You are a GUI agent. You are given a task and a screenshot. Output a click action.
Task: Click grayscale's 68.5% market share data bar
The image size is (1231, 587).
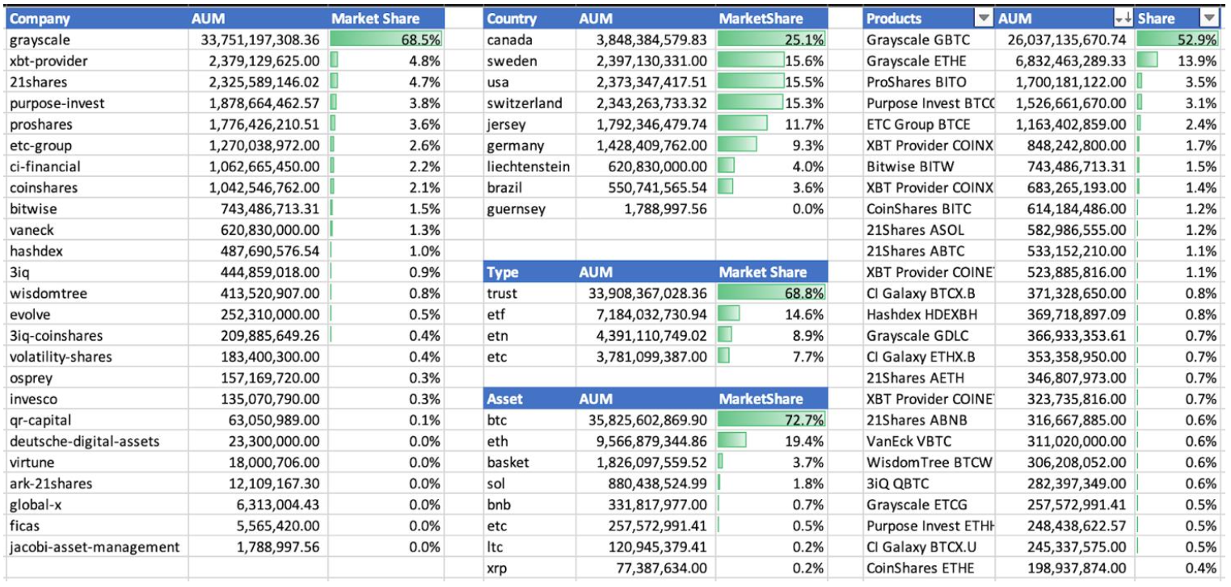coord(386,40)
